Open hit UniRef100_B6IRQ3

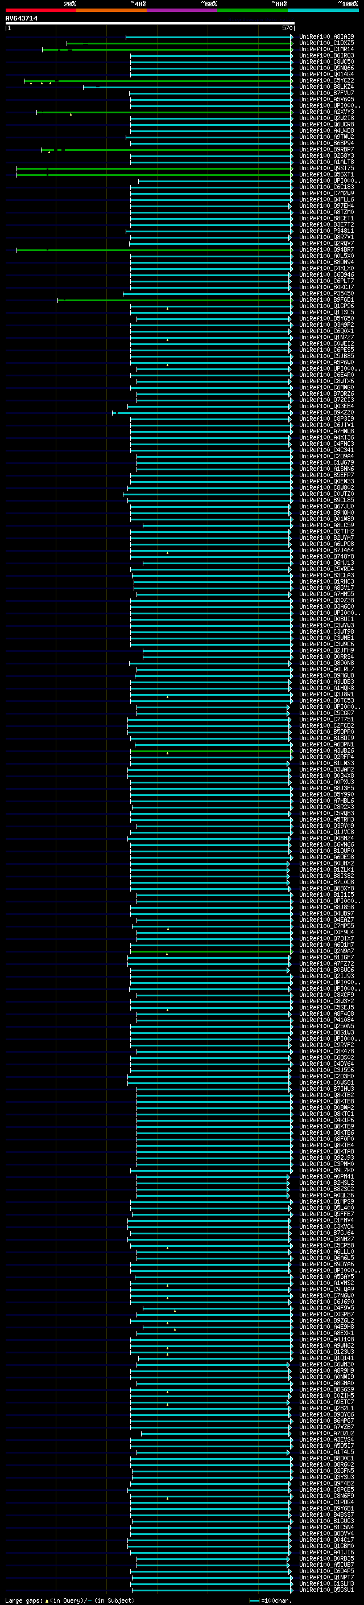click(326, 55)
